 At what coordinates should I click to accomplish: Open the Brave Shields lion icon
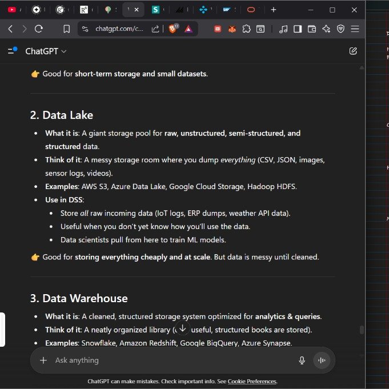173,29
